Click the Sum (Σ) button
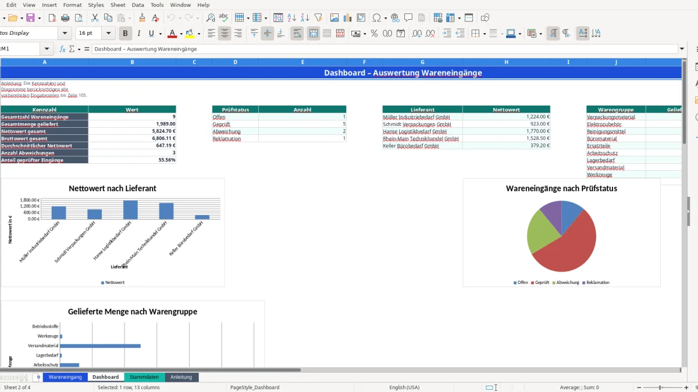This screenshot has width=698, height=392. point(72,49)
